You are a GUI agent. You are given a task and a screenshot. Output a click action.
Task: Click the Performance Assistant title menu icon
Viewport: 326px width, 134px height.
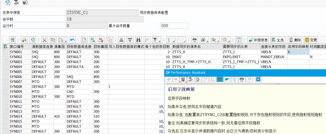click(x=168, y=72)
